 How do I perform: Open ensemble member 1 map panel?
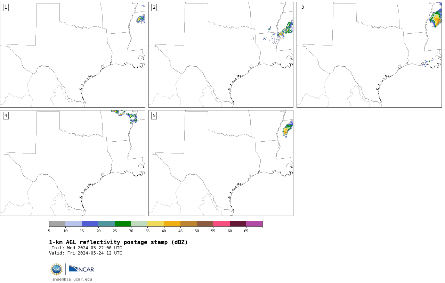click(x=73, y=55)
